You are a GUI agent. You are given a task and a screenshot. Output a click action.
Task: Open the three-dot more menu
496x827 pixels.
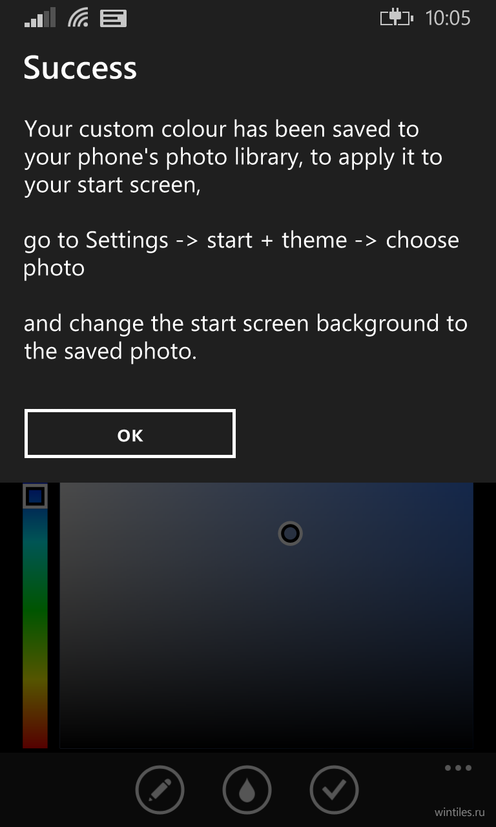(x=458, y=768)
